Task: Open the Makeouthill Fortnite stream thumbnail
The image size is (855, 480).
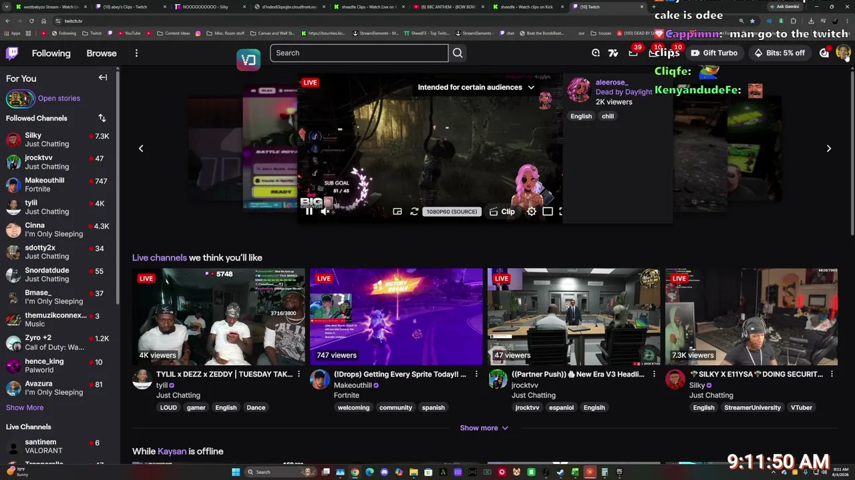Action: (396, 317)
